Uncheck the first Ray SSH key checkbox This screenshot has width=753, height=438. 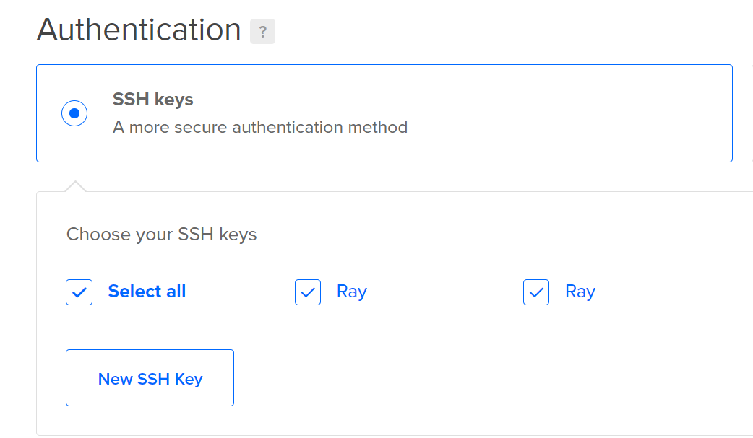point(308,292)
